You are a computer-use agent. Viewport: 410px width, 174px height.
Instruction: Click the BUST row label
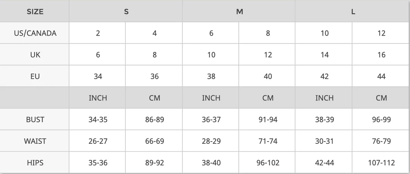click(35, 120)
